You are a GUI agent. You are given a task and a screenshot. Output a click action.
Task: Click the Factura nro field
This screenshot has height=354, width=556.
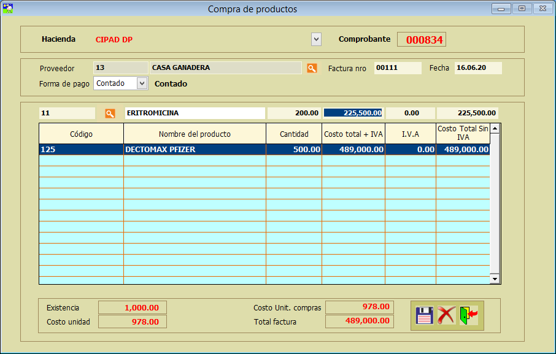point(398,68)
